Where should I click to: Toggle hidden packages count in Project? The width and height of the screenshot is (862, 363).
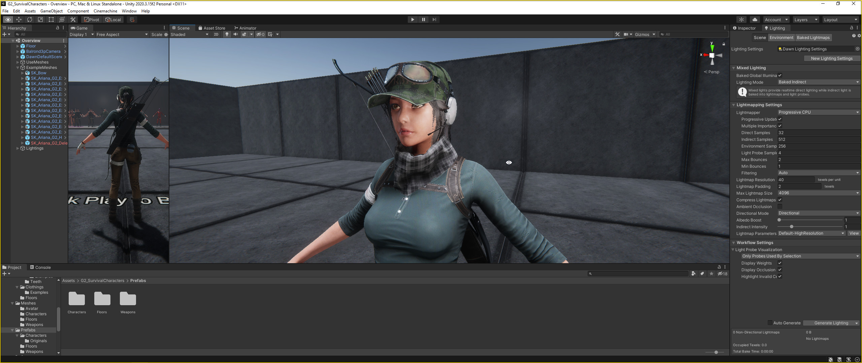[x=723, y=274]
